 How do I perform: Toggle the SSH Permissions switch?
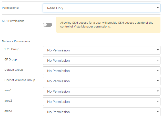tap(47, 25)
